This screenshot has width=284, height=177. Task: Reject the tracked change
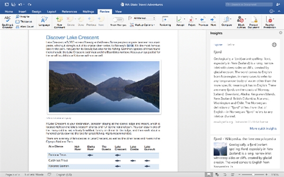coord(191,21)
